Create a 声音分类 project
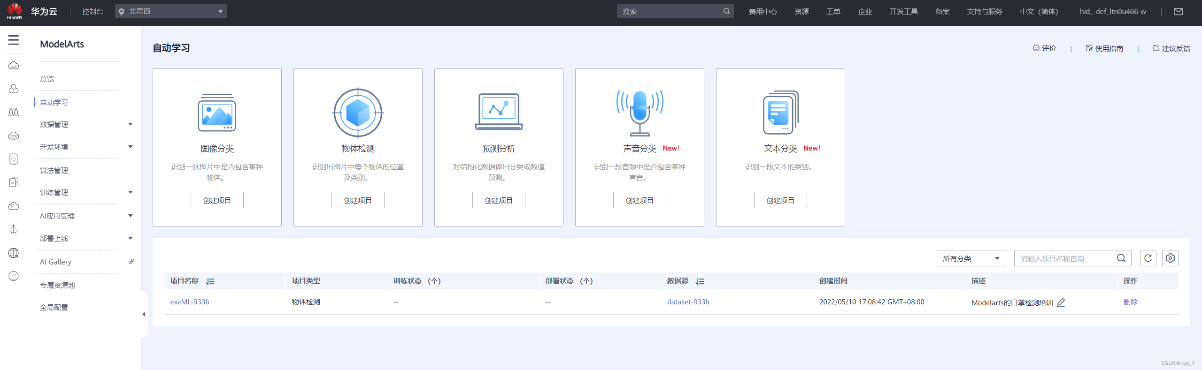The height and width of the screenshot is (370, 1202). pyautogui.click(x=640, y=200)
